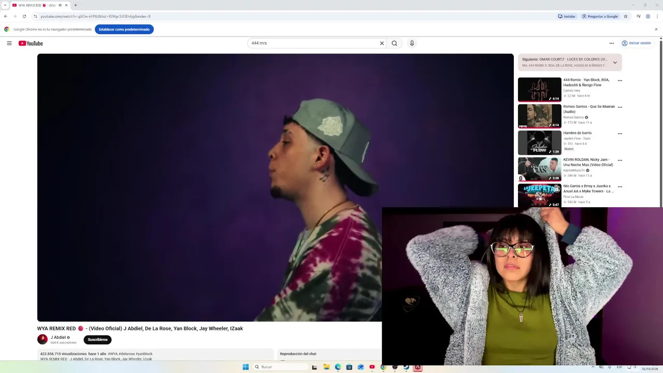Screen dimensions: 663x373
Task: Open File Explorer from the taskbar
Action: (x=326, y=367)
